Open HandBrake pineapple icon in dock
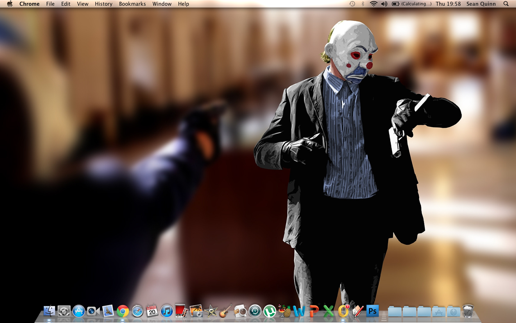 [x=285, y=311]
